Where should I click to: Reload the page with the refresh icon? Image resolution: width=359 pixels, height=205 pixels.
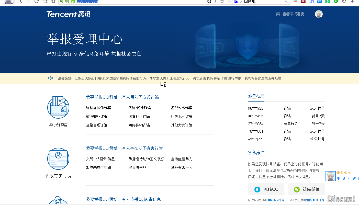tap(37, 2)
